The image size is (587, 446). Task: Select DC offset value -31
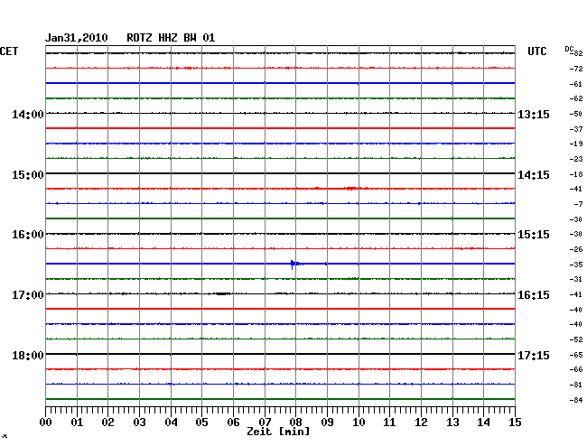(576, 279)
